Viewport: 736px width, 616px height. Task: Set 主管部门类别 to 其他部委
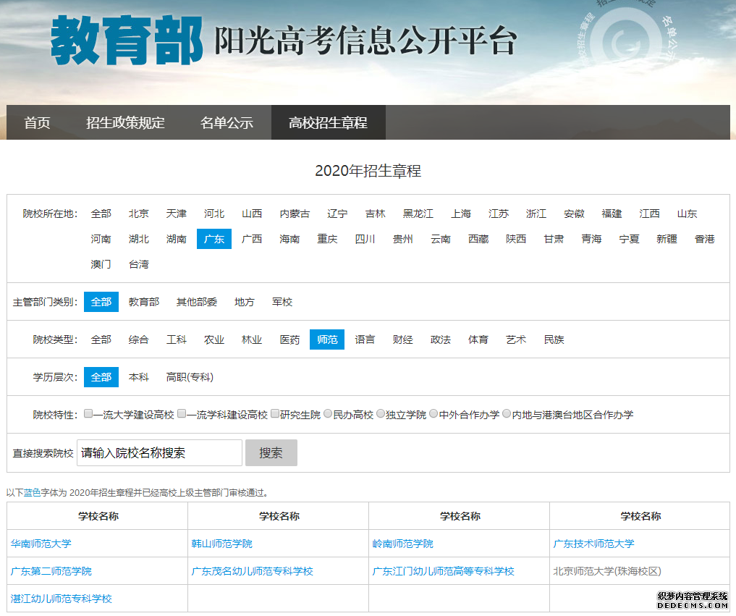pyautogui.click(x=197, y=302)
